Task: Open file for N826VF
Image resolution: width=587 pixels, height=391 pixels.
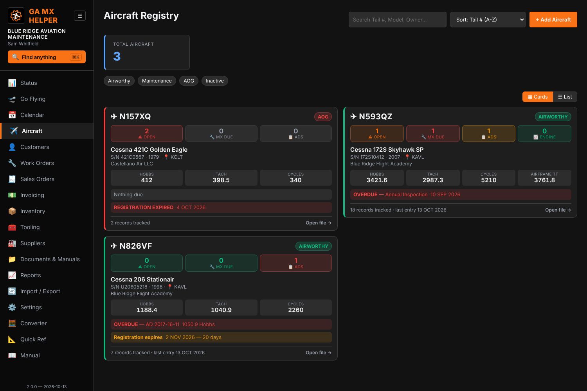Action: tap(319, 353)
